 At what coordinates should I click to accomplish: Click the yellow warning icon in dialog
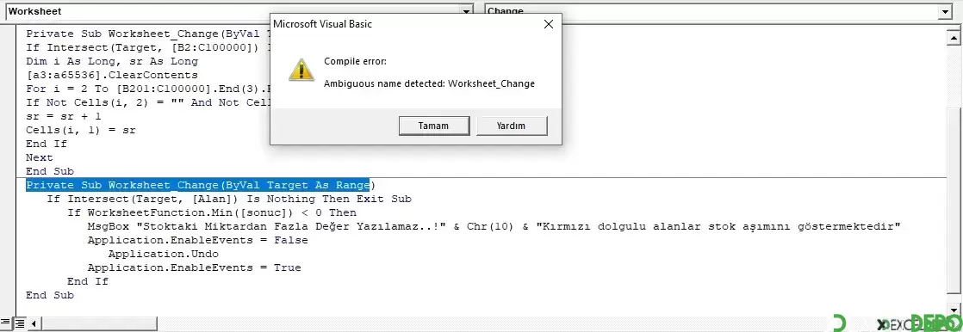pos(301,70)
